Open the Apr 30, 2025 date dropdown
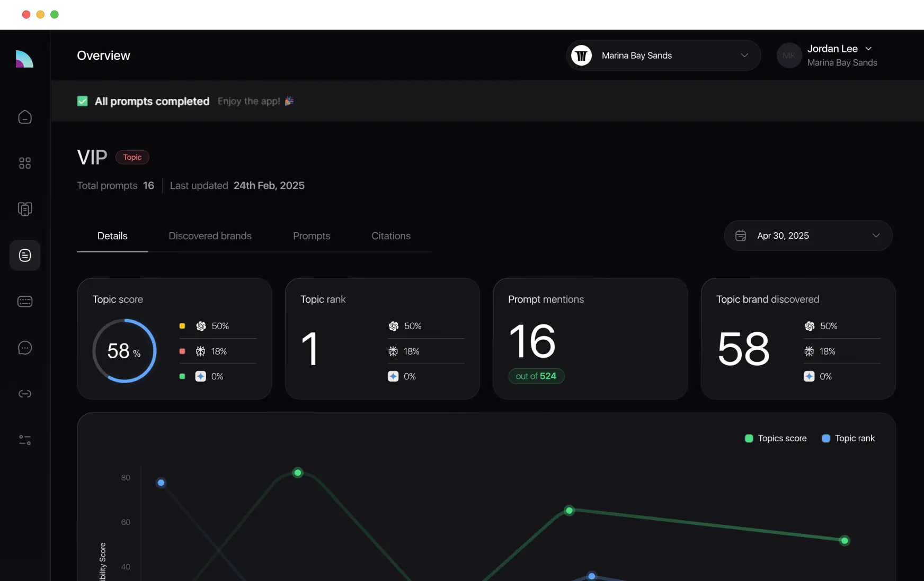924x581 pixels. point(808,235)
